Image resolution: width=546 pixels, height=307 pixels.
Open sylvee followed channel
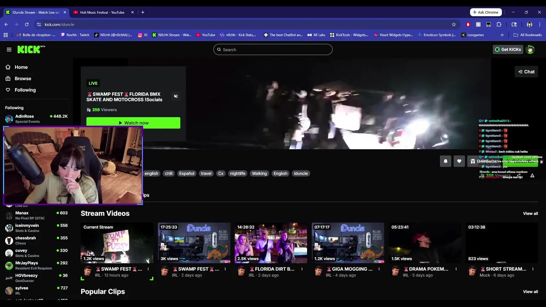coord(36,290)
